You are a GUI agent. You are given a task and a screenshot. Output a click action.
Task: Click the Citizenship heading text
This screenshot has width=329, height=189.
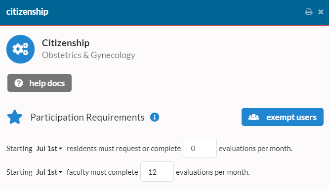coord(66,43)
